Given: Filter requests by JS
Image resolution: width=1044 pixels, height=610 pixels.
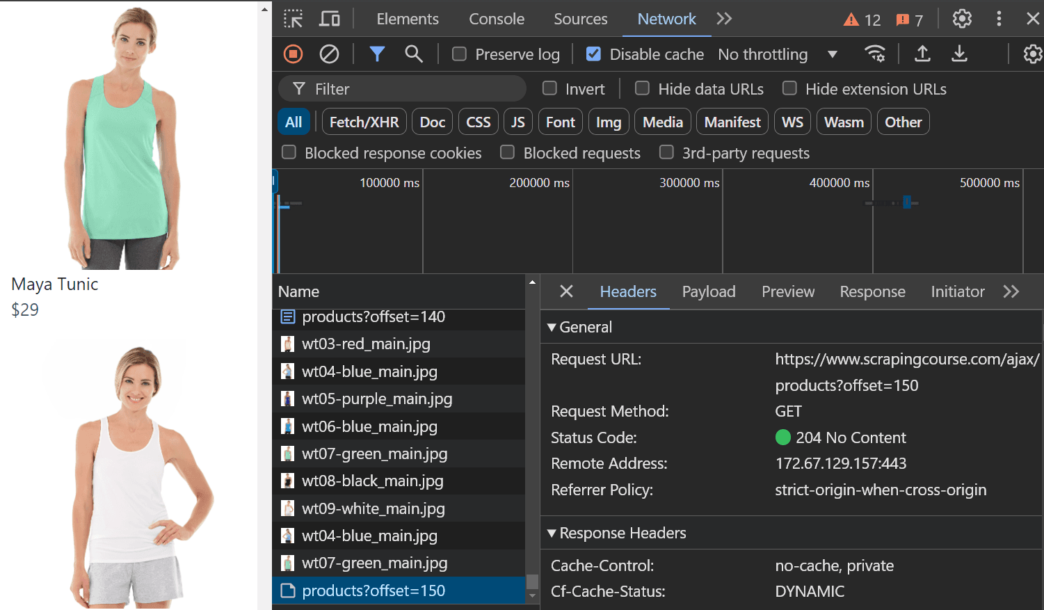Looking at the screenshot, I should (518, 122).
